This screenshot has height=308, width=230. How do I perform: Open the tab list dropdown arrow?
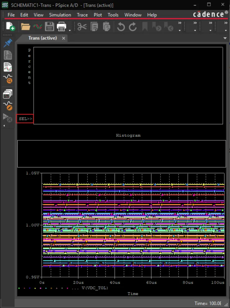(225, 38)
